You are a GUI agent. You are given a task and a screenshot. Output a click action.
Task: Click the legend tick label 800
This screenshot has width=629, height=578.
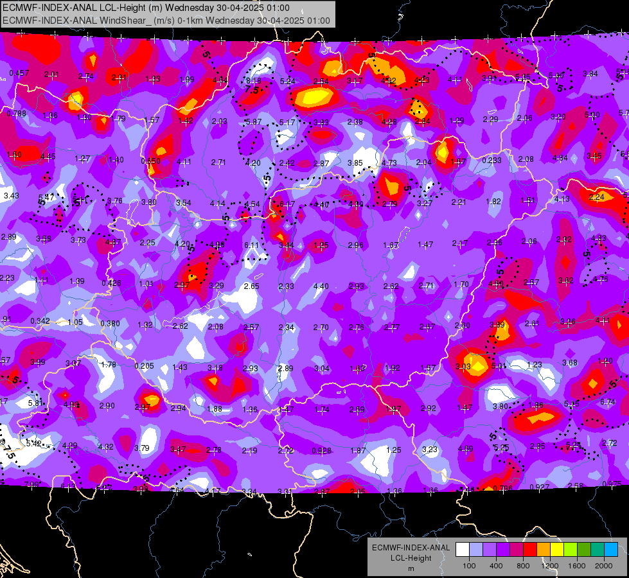tap(523, 566)
